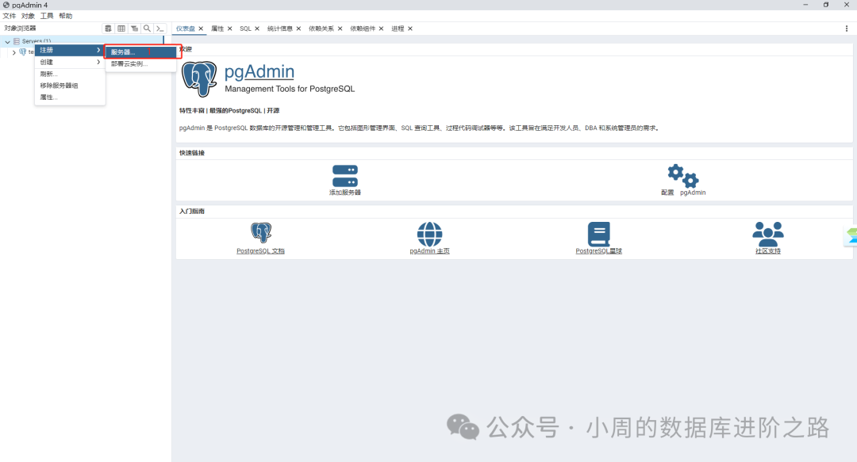Click the PostgreSQL墨球 book icon

point(599,232)
